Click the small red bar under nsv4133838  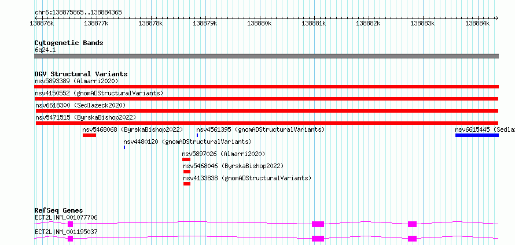pos(187,184)
